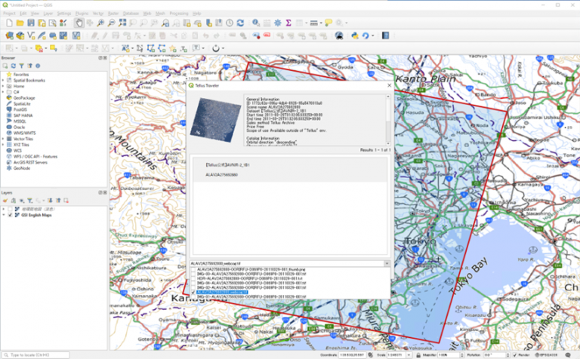580x359 pixels.
Task: Click the Zoom Full extent icon
Action: (x=122, y=23)
